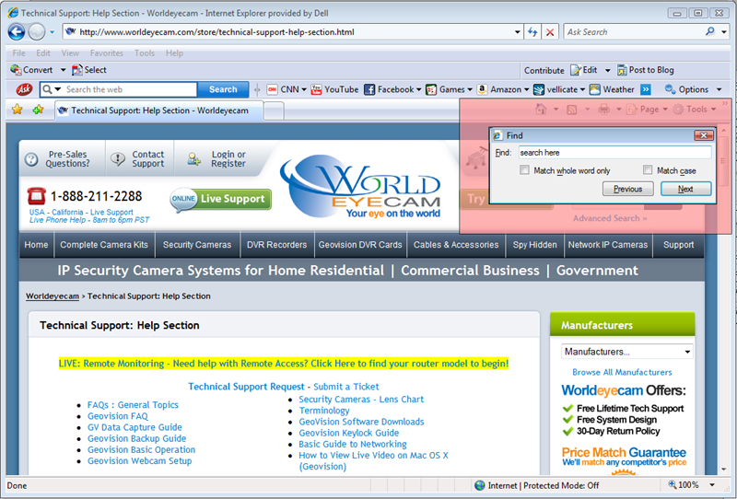Open the Facebook toolbar shortcut

[x=393, y=89]
